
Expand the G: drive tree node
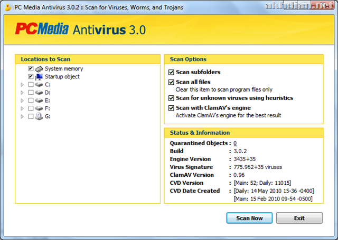(x=22, y=116)
